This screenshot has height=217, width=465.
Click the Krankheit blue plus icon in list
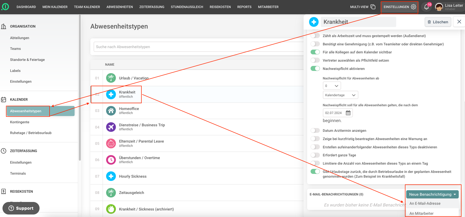[111, 94]
